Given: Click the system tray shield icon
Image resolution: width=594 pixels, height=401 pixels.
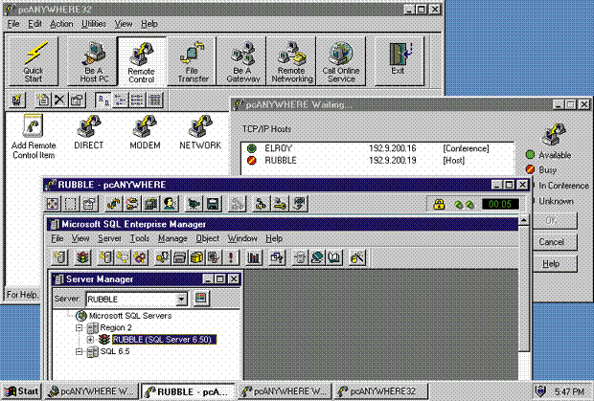Looking at the screenshot, I should click(540, 390).
